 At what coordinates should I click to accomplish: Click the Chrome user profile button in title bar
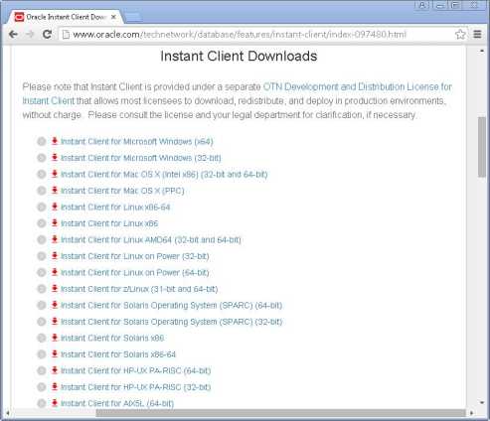tap(422, 5)
